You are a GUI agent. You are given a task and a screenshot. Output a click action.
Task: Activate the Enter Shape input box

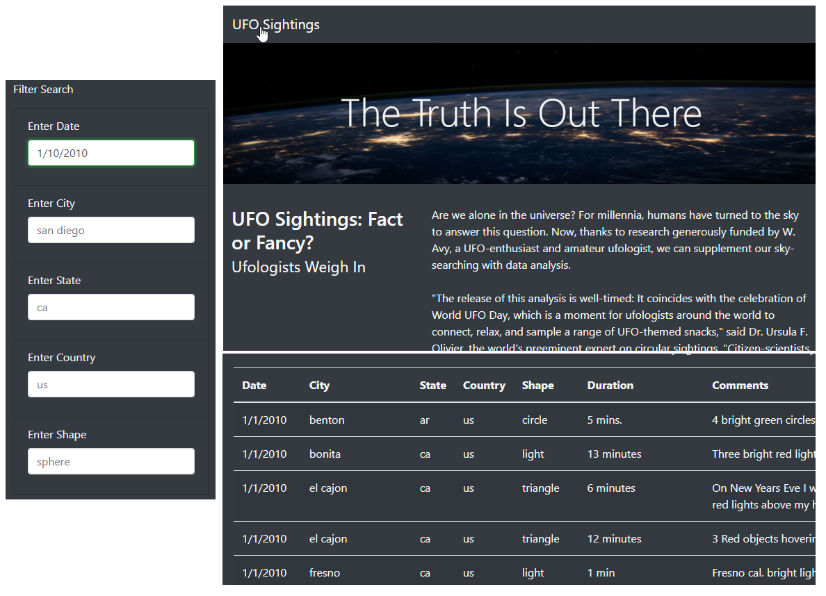coord(111,461)
